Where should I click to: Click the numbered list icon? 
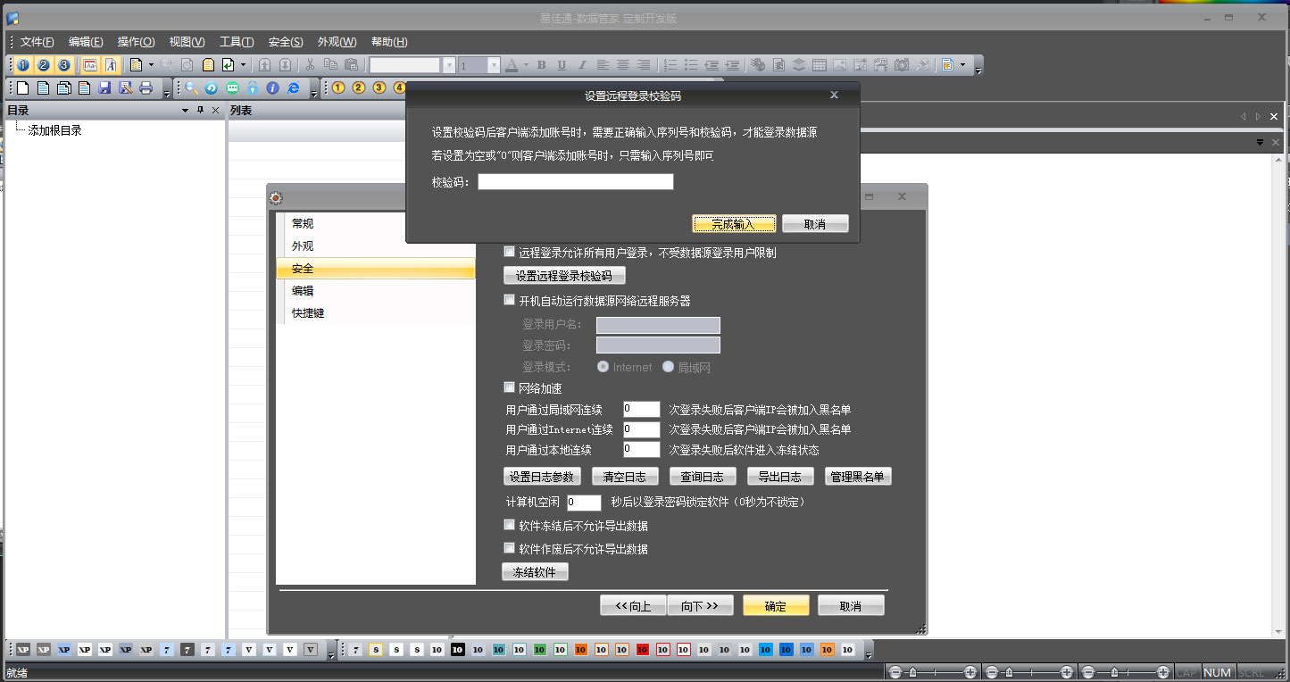(x=670, y=65)
